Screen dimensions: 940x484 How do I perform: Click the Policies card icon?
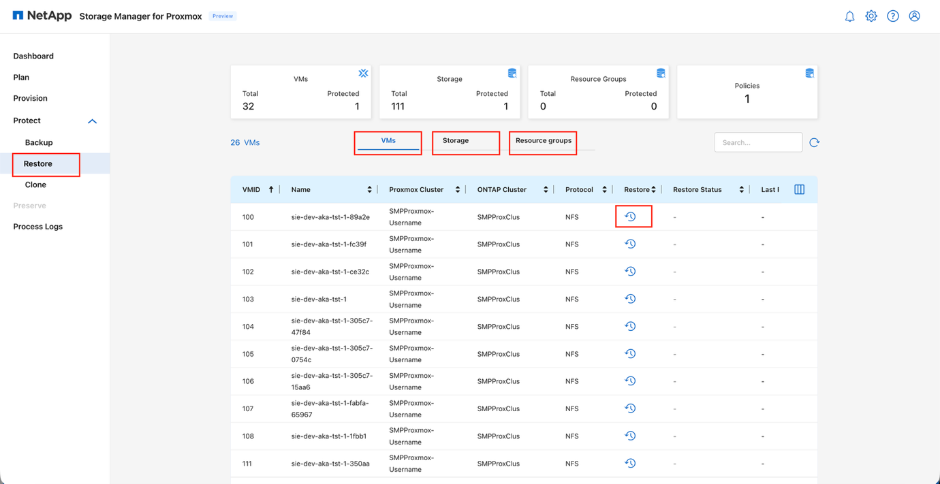[809, 73]
